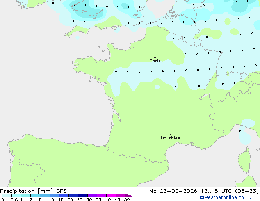Image resolution: width=260 pixels, height=201 pixels.
Task: Click the precipitation value '2' over Britain
Action: pyautogui.click(x=75, y=5)
